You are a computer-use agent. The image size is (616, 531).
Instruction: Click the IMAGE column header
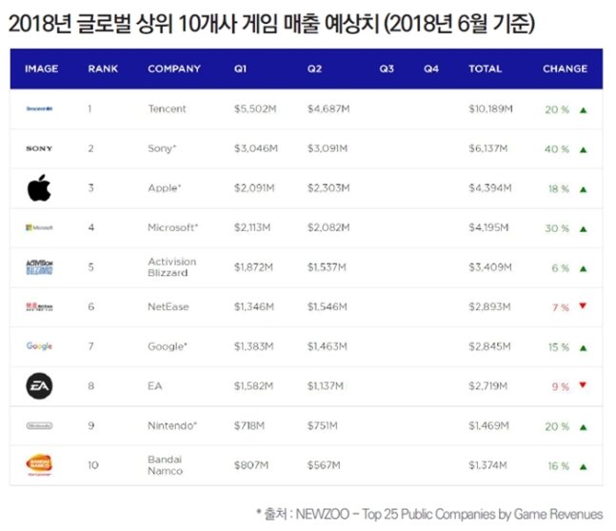[x=42, y=69]
